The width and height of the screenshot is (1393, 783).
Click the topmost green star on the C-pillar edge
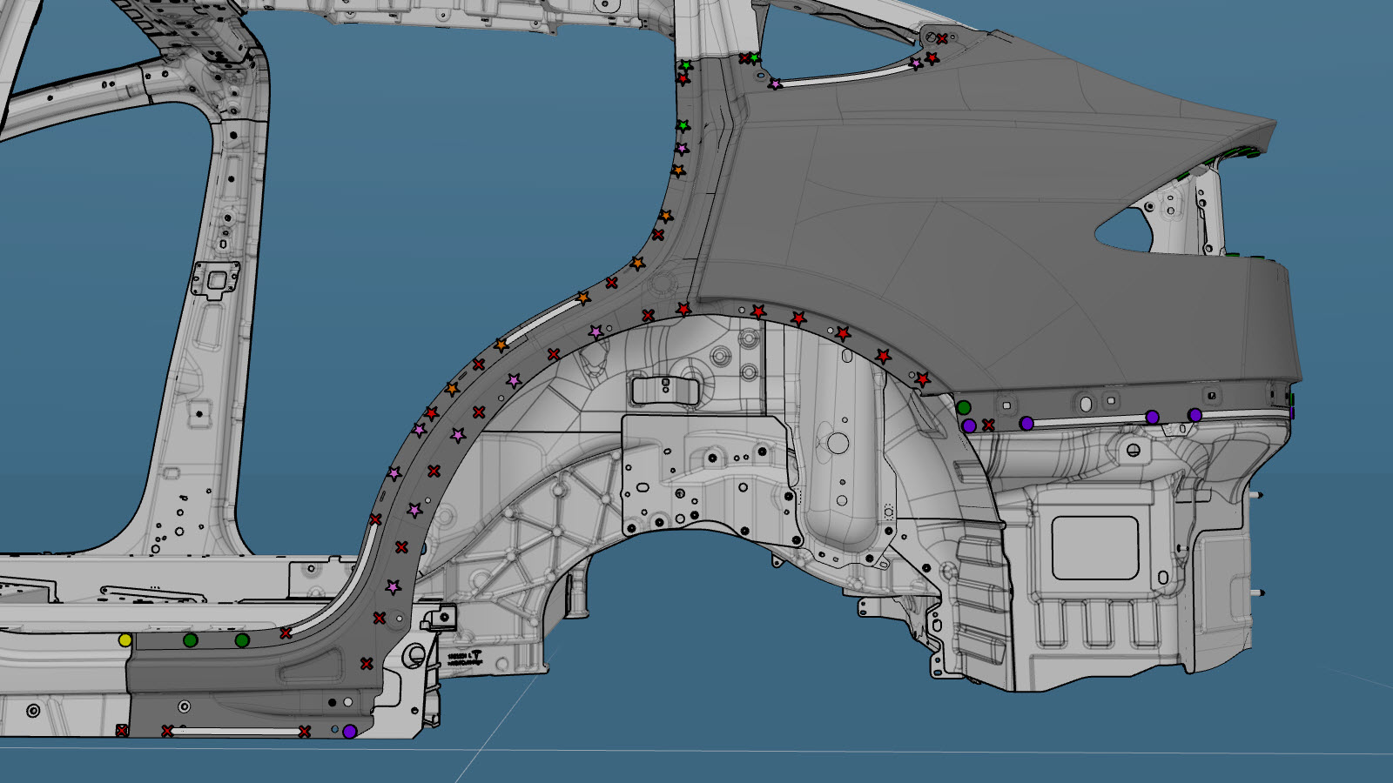pyautogui.click(x=686, y=65)
